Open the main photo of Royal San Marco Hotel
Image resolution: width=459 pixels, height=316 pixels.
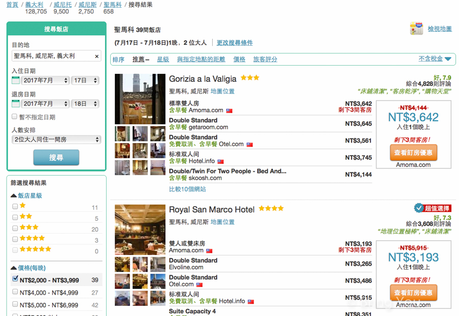coord(140,229)
